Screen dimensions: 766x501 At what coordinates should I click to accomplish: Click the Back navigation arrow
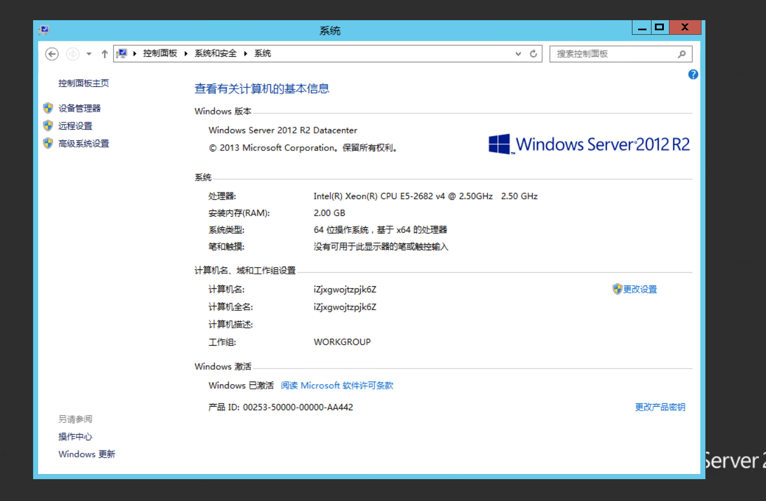(x=52, y=54)
